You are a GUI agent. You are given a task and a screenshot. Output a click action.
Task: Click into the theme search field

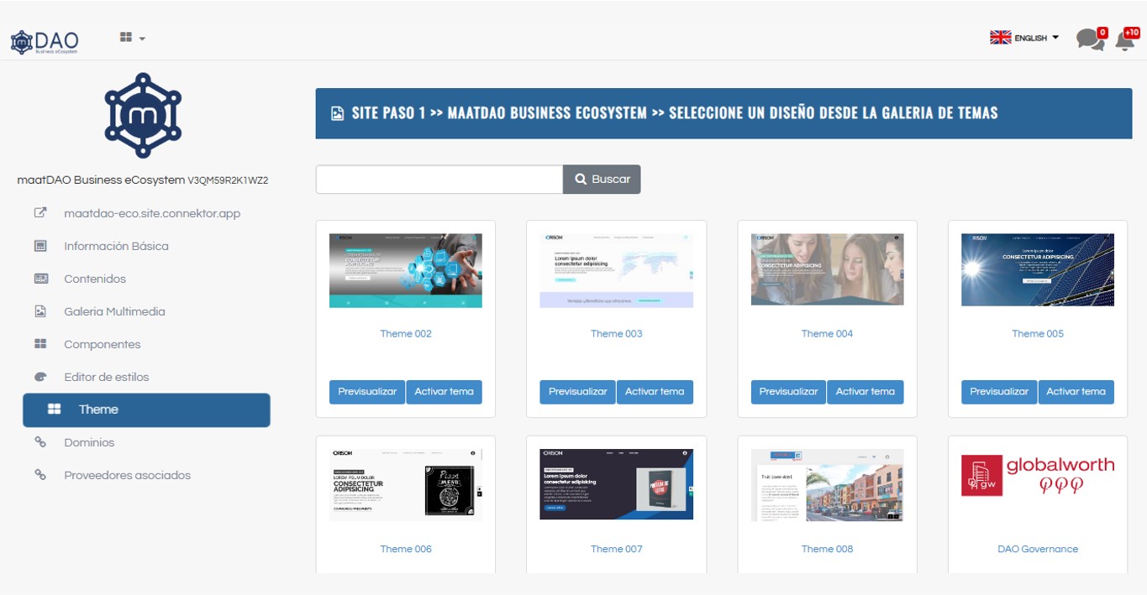pos(439,180)
